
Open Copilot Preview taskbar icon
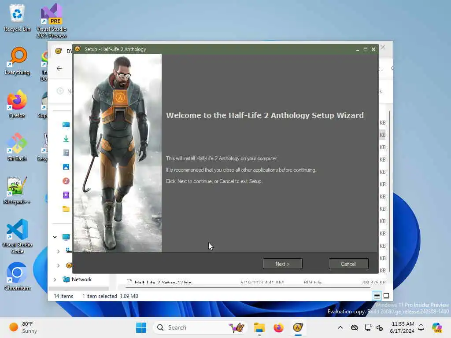click(x=437, y=327)
